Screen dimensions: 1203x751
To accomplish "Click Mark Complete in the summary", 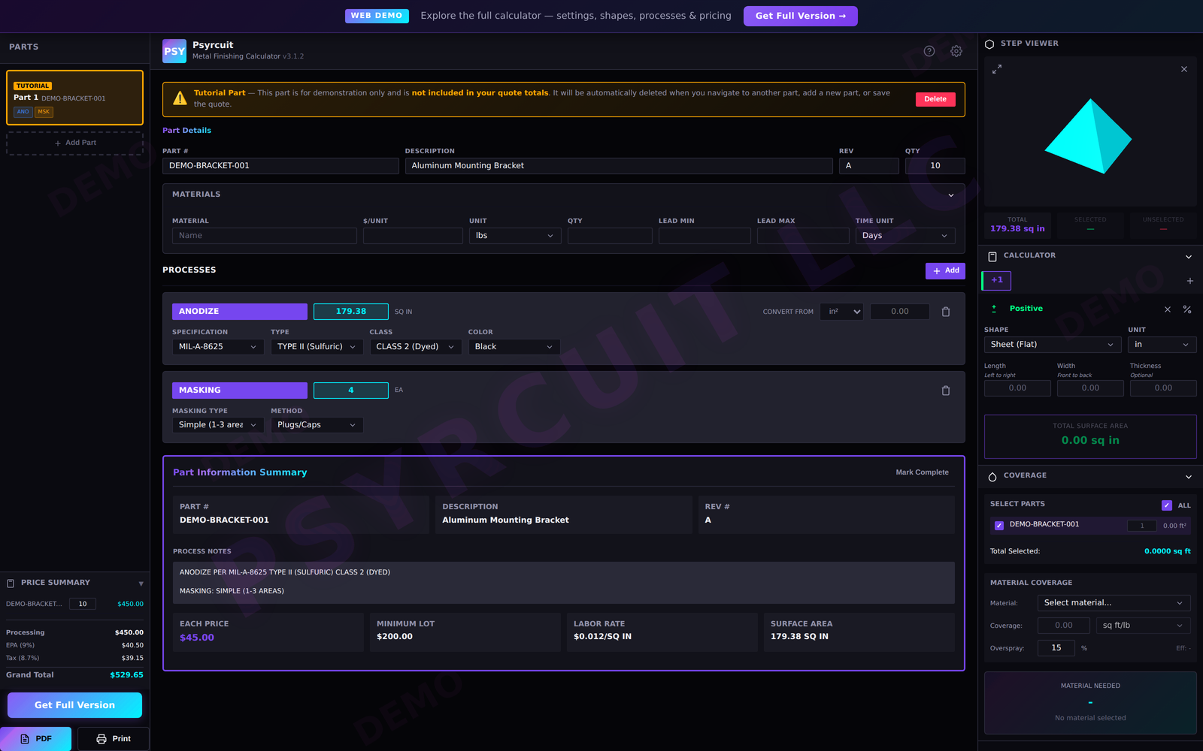I will (x=922, y=472).
